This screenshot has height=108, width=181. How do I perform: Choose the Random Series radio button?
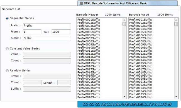pos(7,71)
